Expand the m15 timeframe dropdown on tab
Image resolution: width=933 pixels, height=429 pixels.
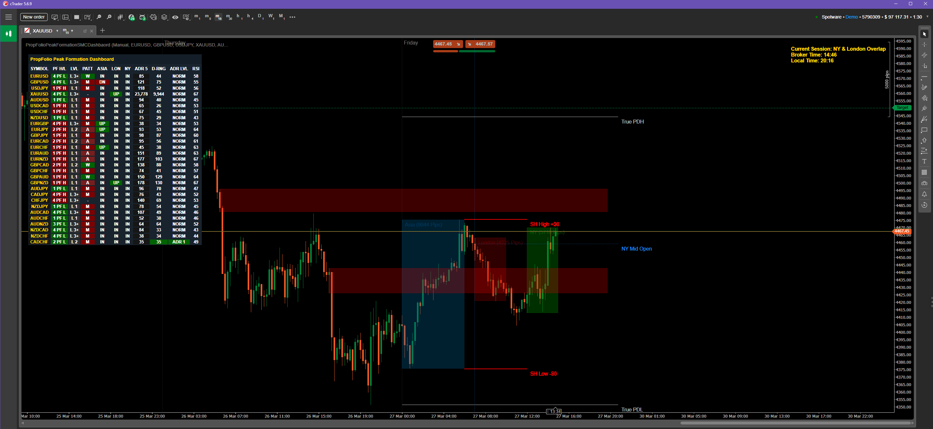tap(72, 31)
